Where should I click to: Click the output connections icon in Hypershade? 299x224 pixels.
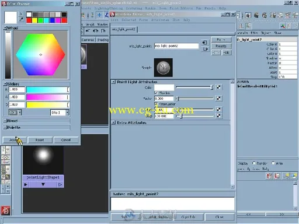coord(103,31)
